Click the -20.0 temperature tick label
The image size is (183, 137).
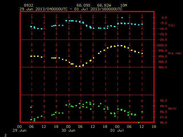tap(162, 40)
